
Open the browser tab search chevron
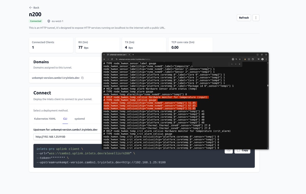[104, 55]
